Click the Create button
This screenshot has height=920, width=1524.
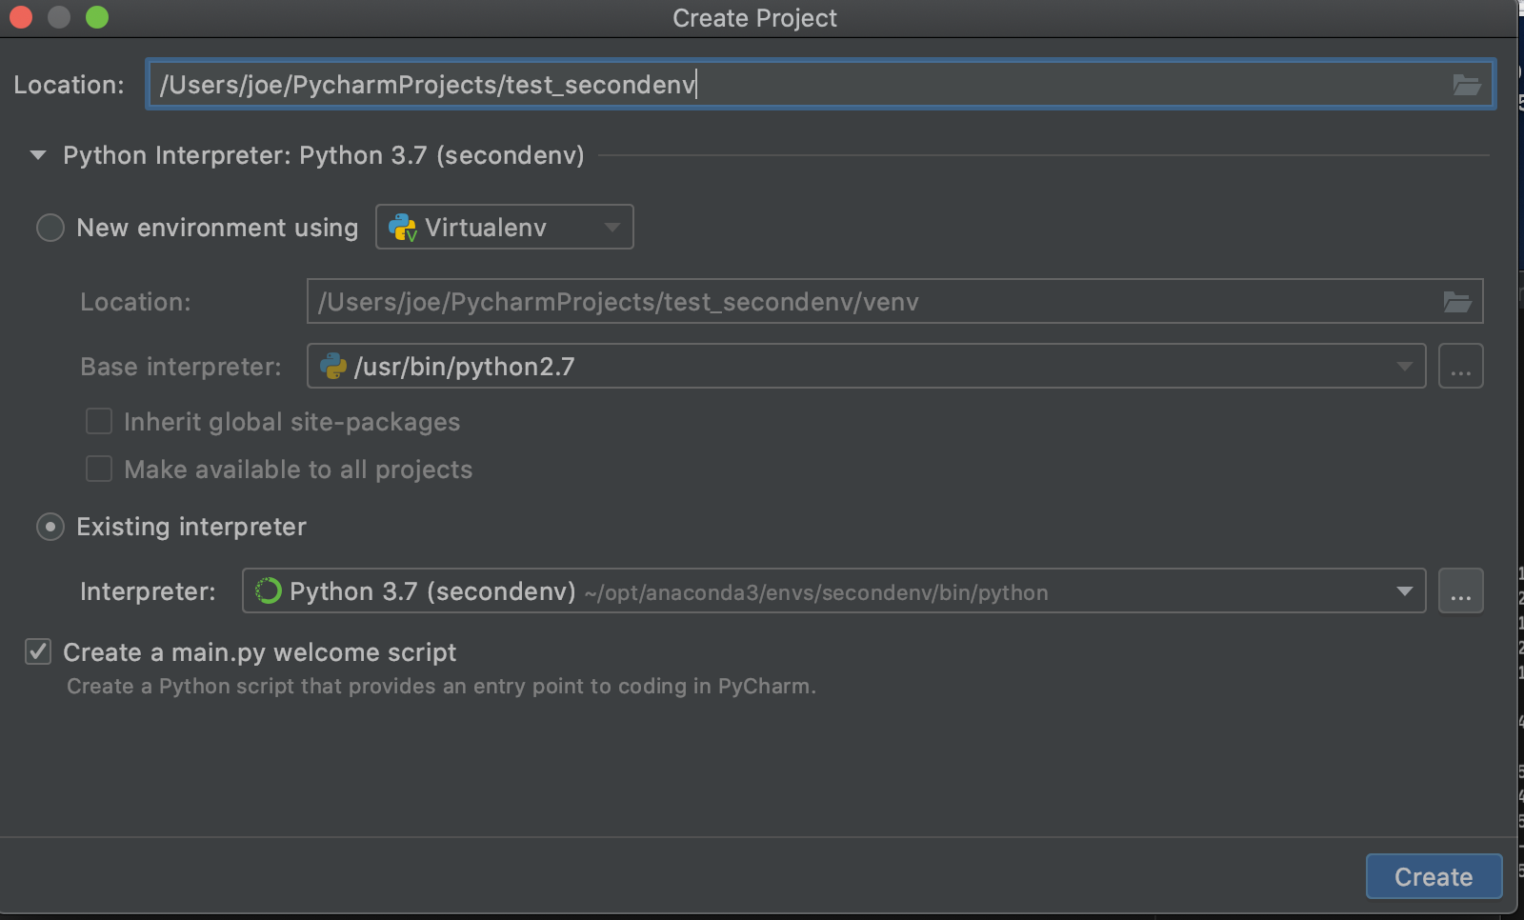click(1434, 876)
